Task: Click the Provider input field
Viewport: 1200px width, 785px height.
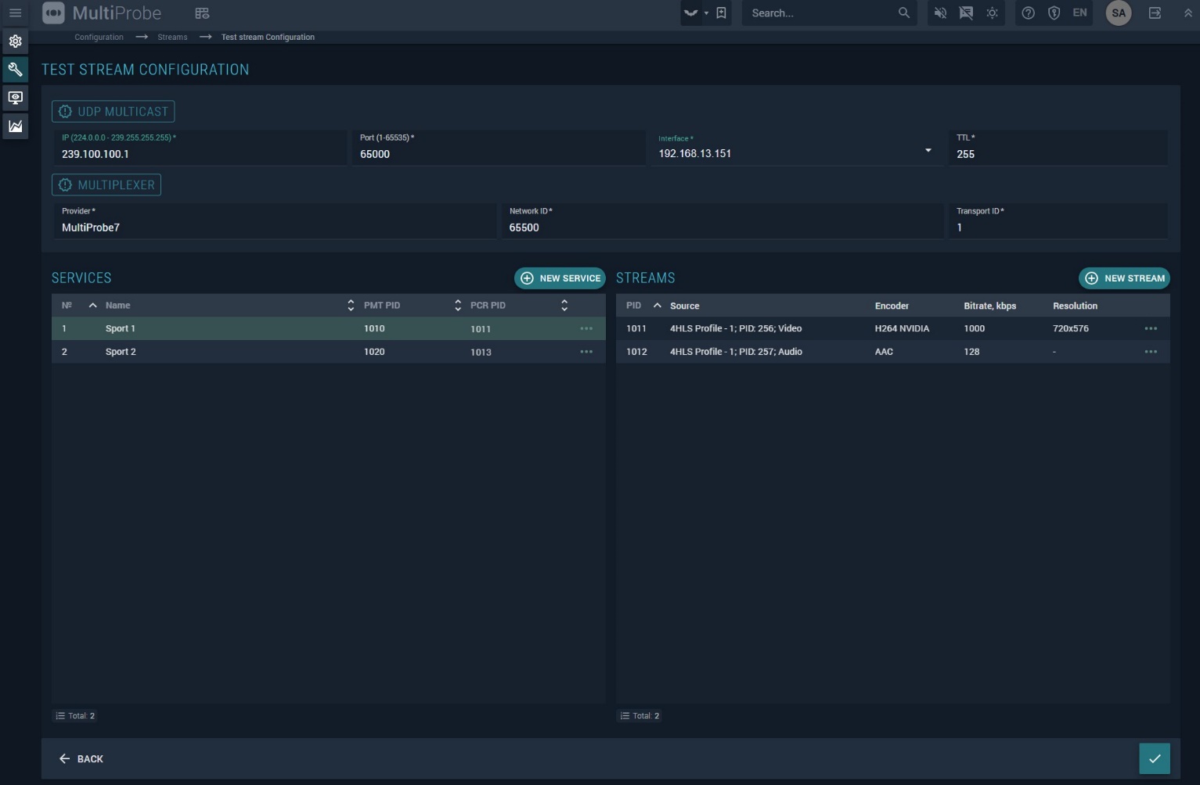Action: click(x=274, y=228)
